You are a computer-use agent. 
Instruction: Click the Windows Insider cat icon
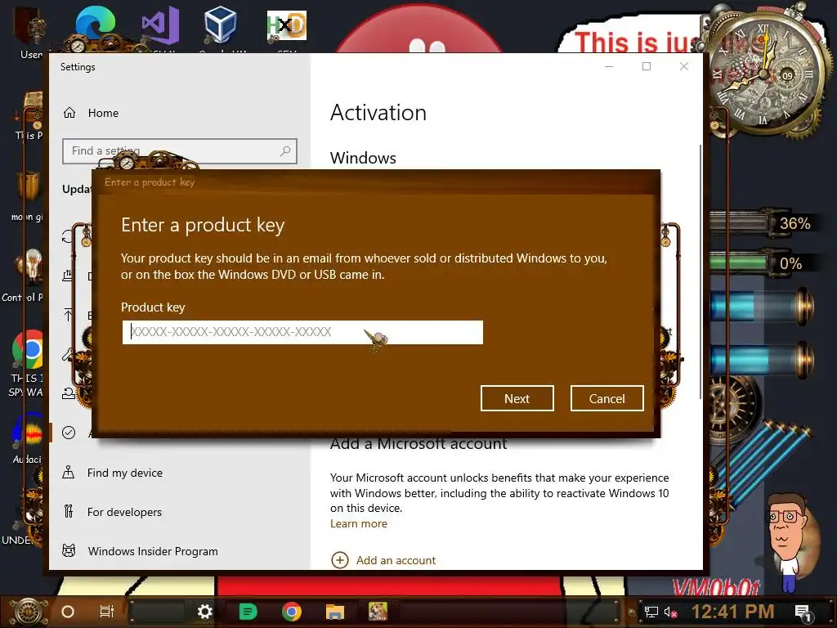click(x=69, y=550)
